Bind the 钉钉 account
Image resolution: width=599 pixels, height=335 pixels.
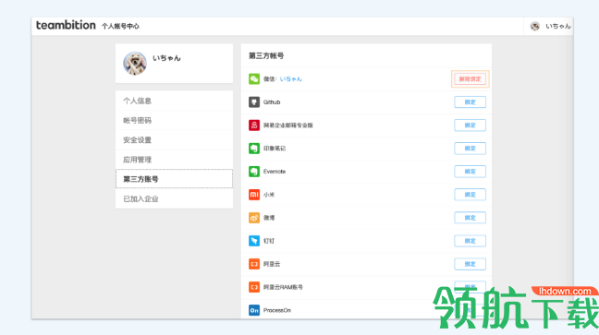point(470,241)
